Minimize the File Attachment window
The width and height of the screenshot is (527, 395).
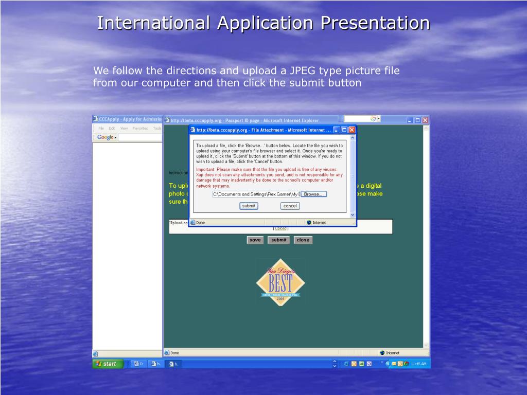(337, 130)
